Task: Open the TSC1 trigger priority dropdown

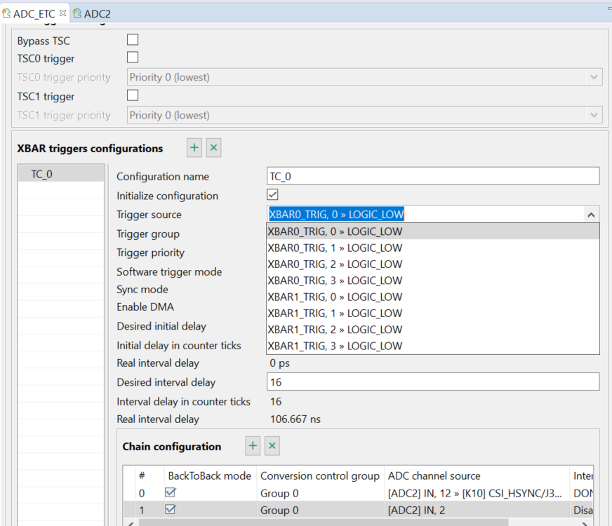Action: tap(594, 115)
